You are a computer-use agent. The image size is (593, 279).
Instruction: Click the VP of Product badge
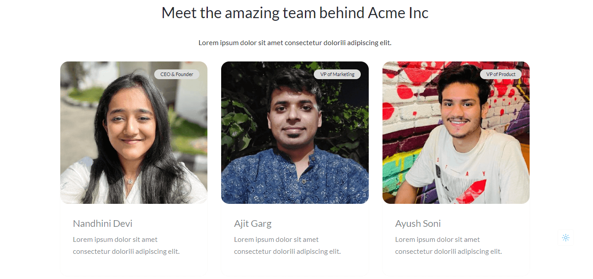(501, 74)
